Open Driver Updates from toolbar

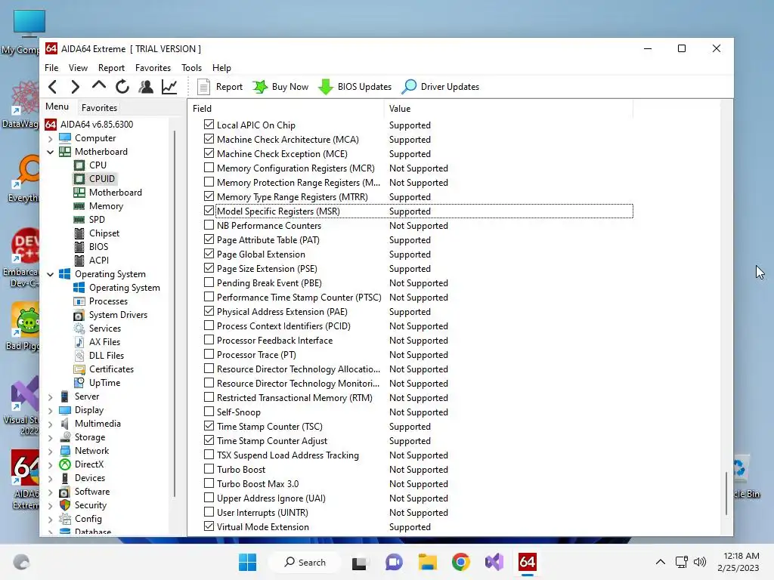point(441,87)
